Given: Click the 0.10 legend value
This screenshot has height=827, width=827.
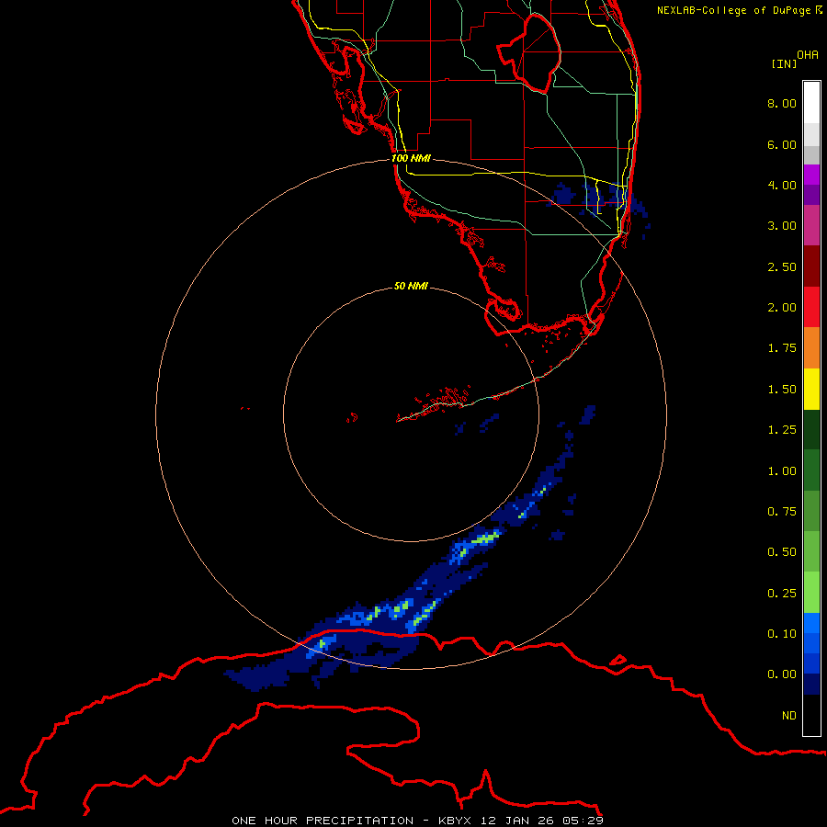Looking at the screenshot, I should pos(782,634).
